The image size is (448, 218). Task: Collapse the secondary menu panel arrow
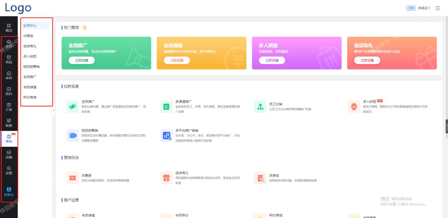(x=54, y=110)
